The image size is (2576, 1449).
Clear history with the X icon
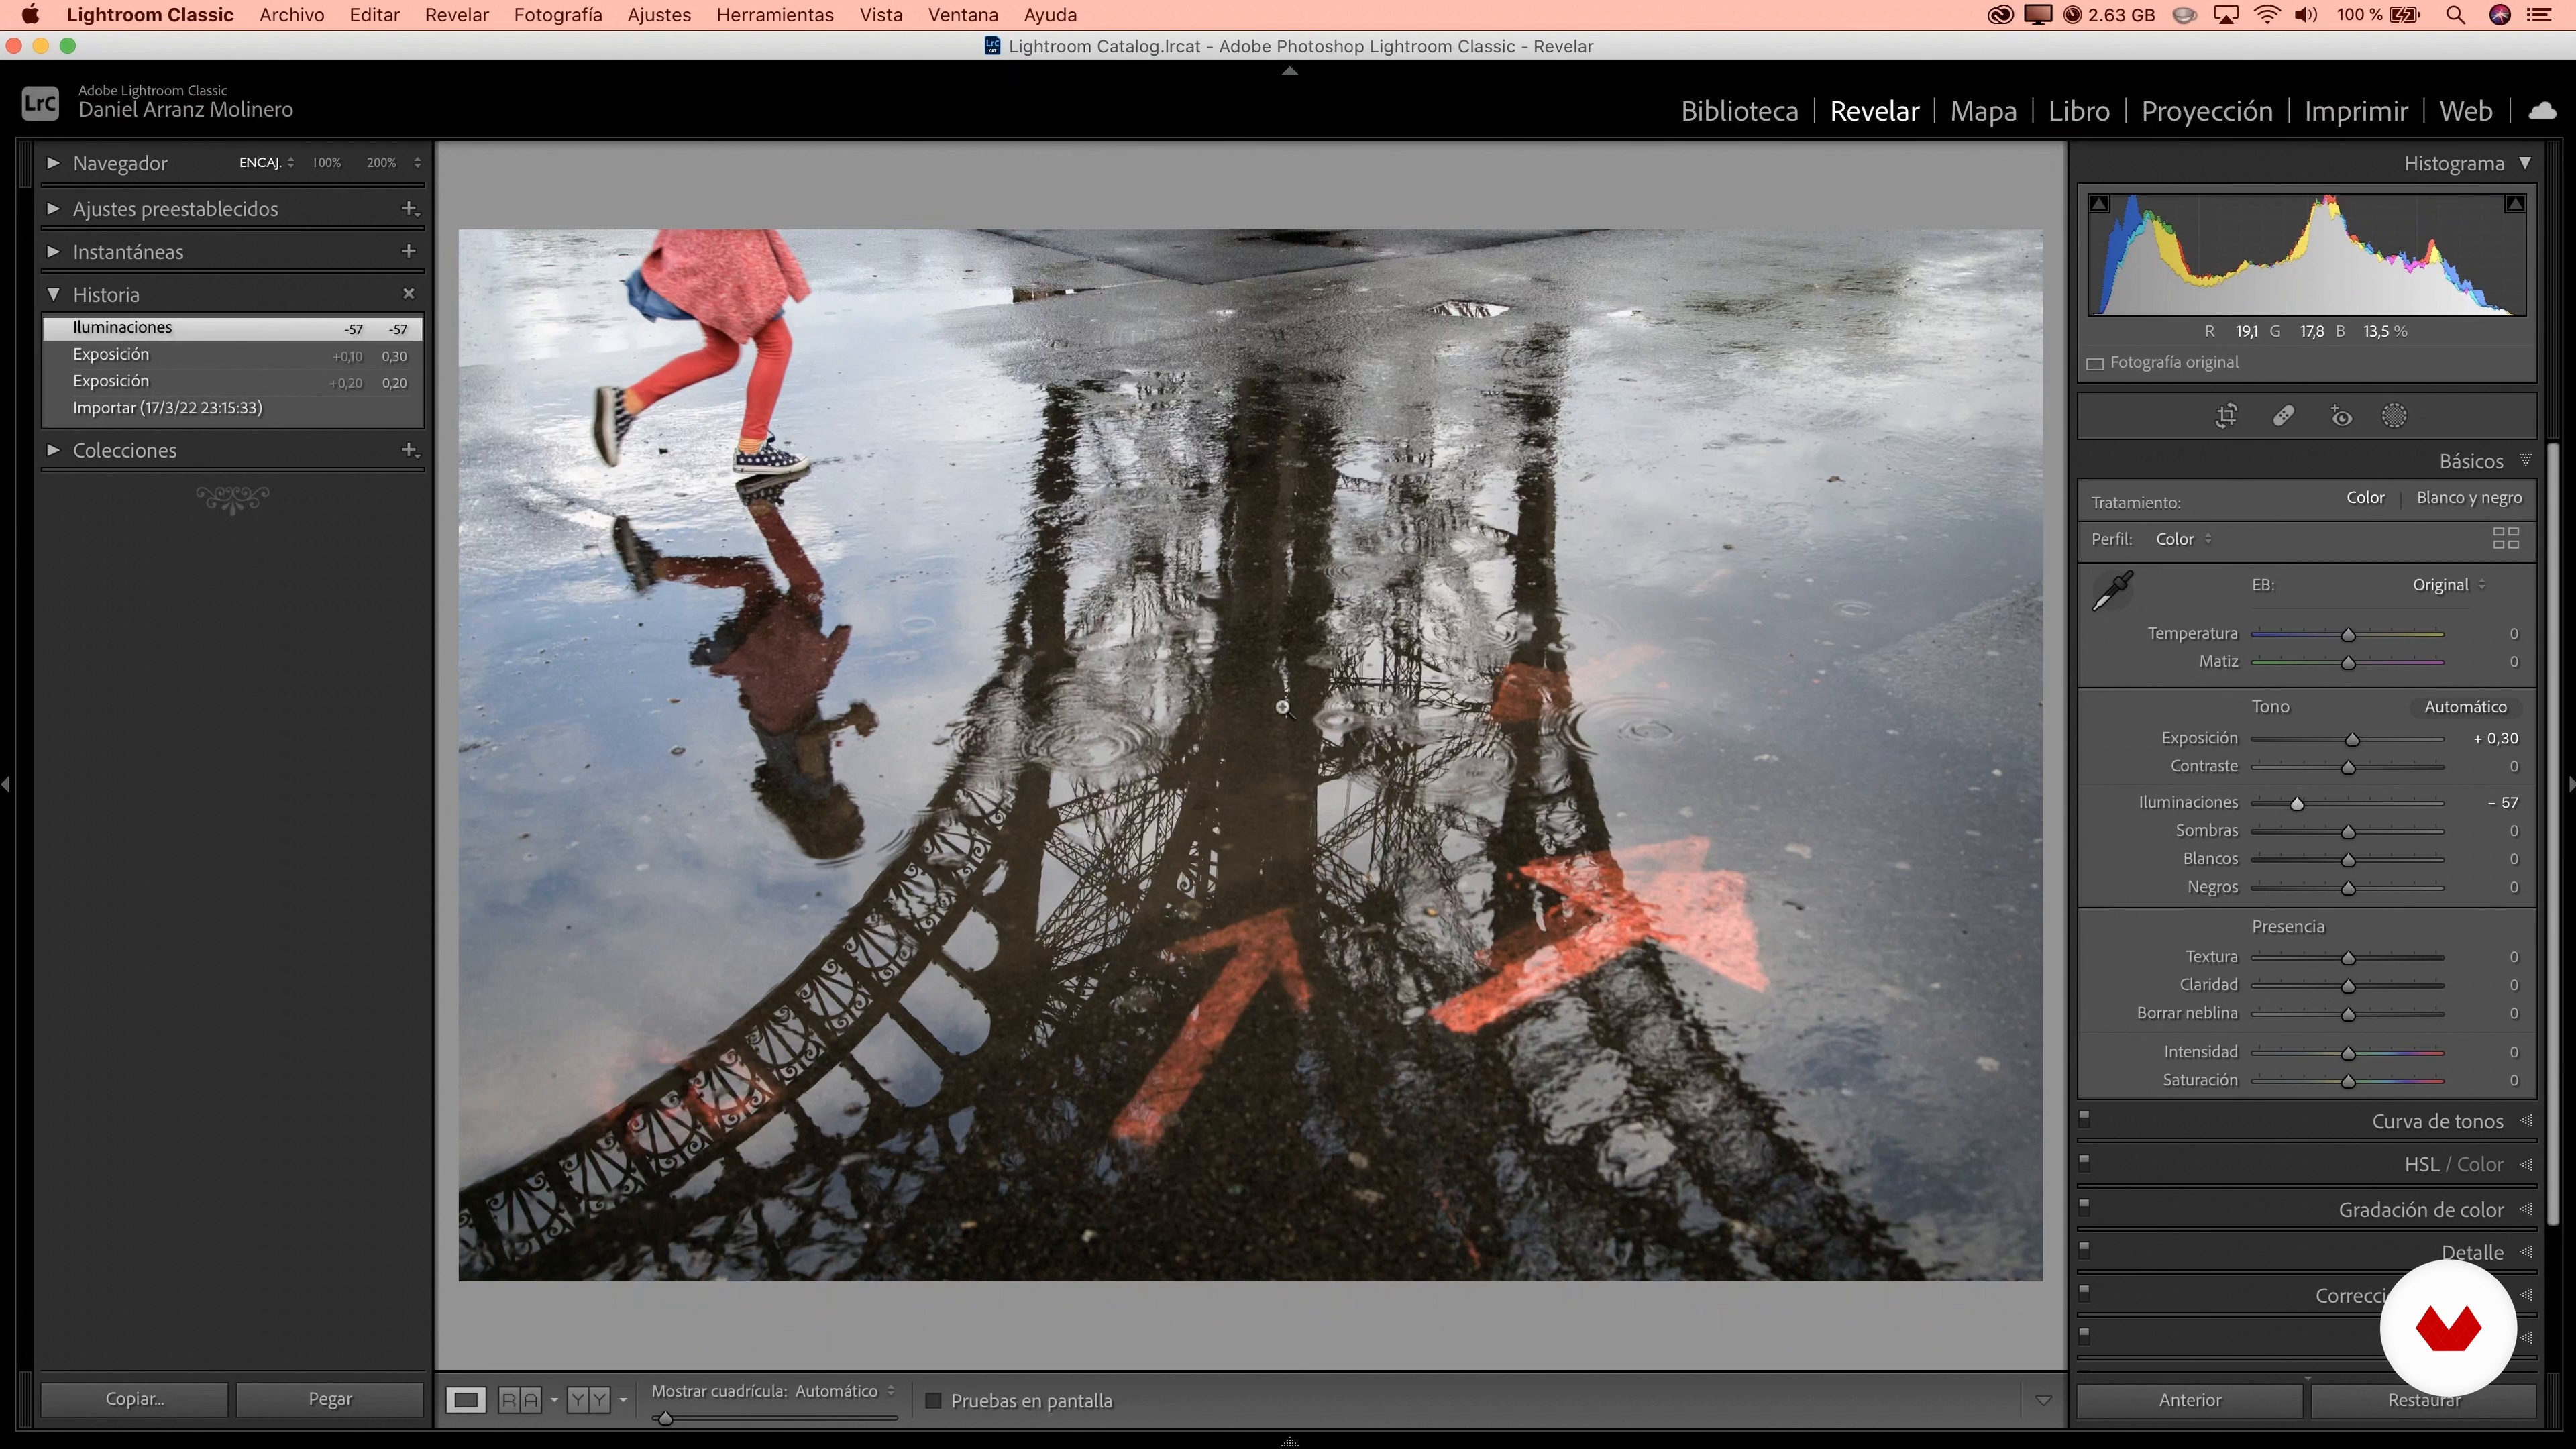pos(408,293)
